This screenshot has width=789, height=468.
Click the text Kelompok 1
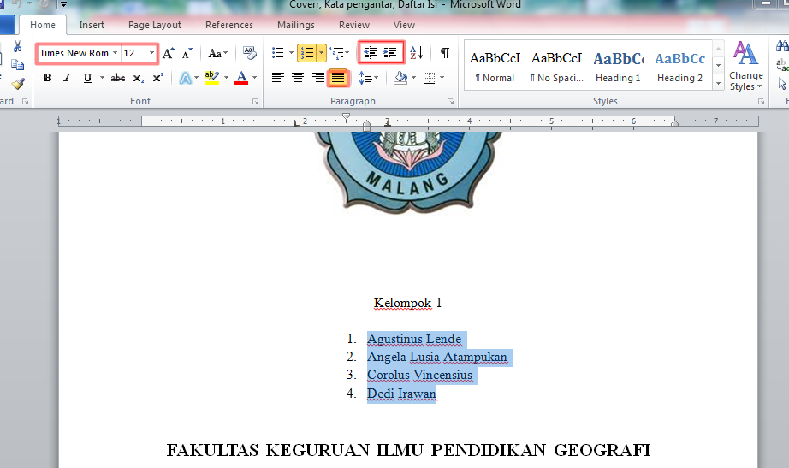(407, 303)
